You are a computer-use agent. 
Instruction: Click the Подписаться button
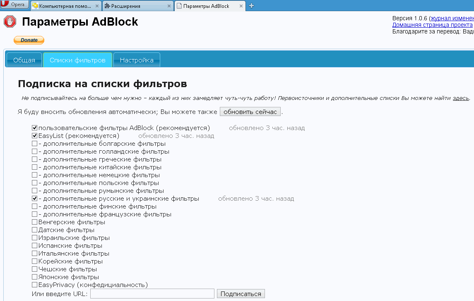pos(241,294)
